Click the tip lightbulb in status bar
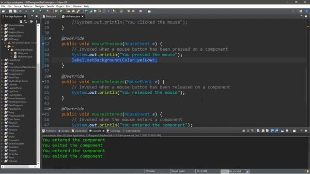 [x=308, y=171]
